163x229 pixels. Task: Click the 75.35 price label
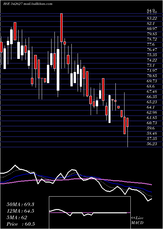point(152,55)
